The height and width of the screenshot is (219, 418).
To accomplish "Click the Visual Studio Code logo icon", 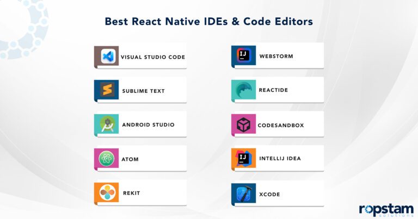I will [108, 56].
